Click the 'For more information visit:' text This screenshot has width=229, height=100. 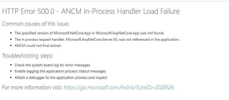tap(32, 87)
